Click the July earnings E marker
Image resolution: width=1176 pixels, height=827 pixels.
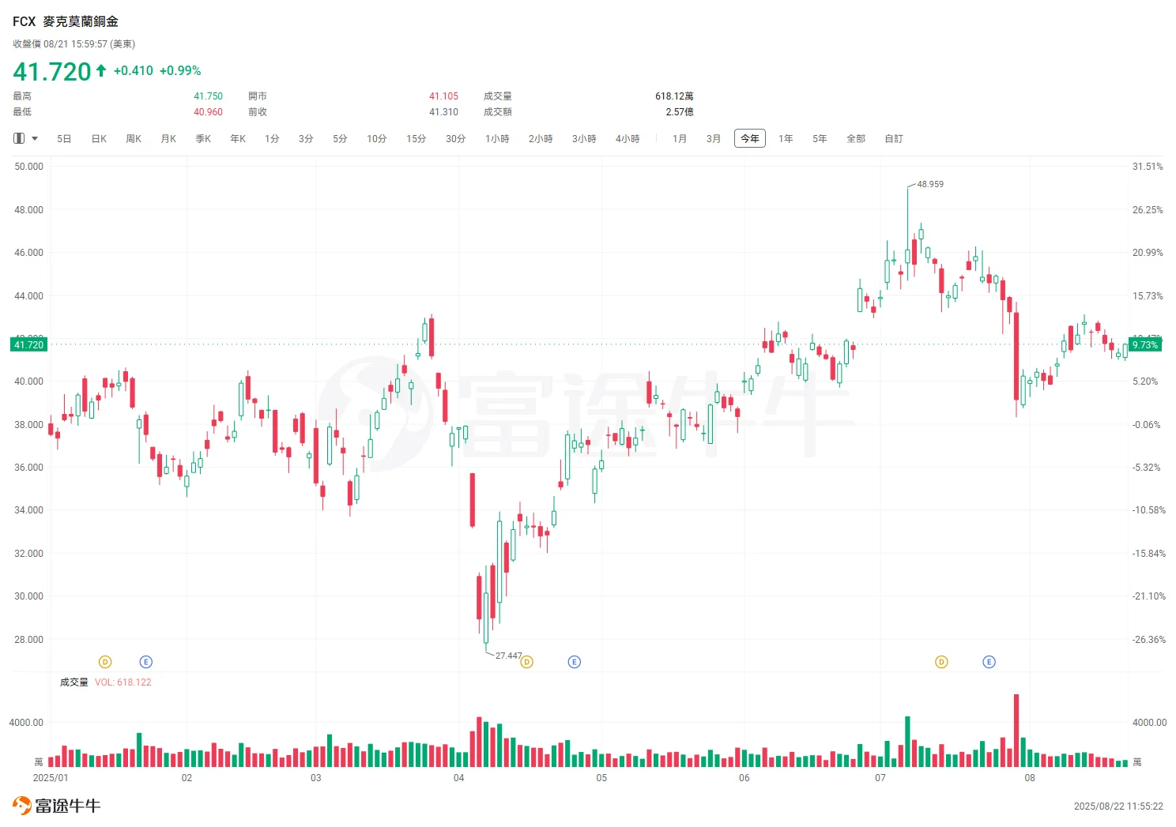[989, 662]
